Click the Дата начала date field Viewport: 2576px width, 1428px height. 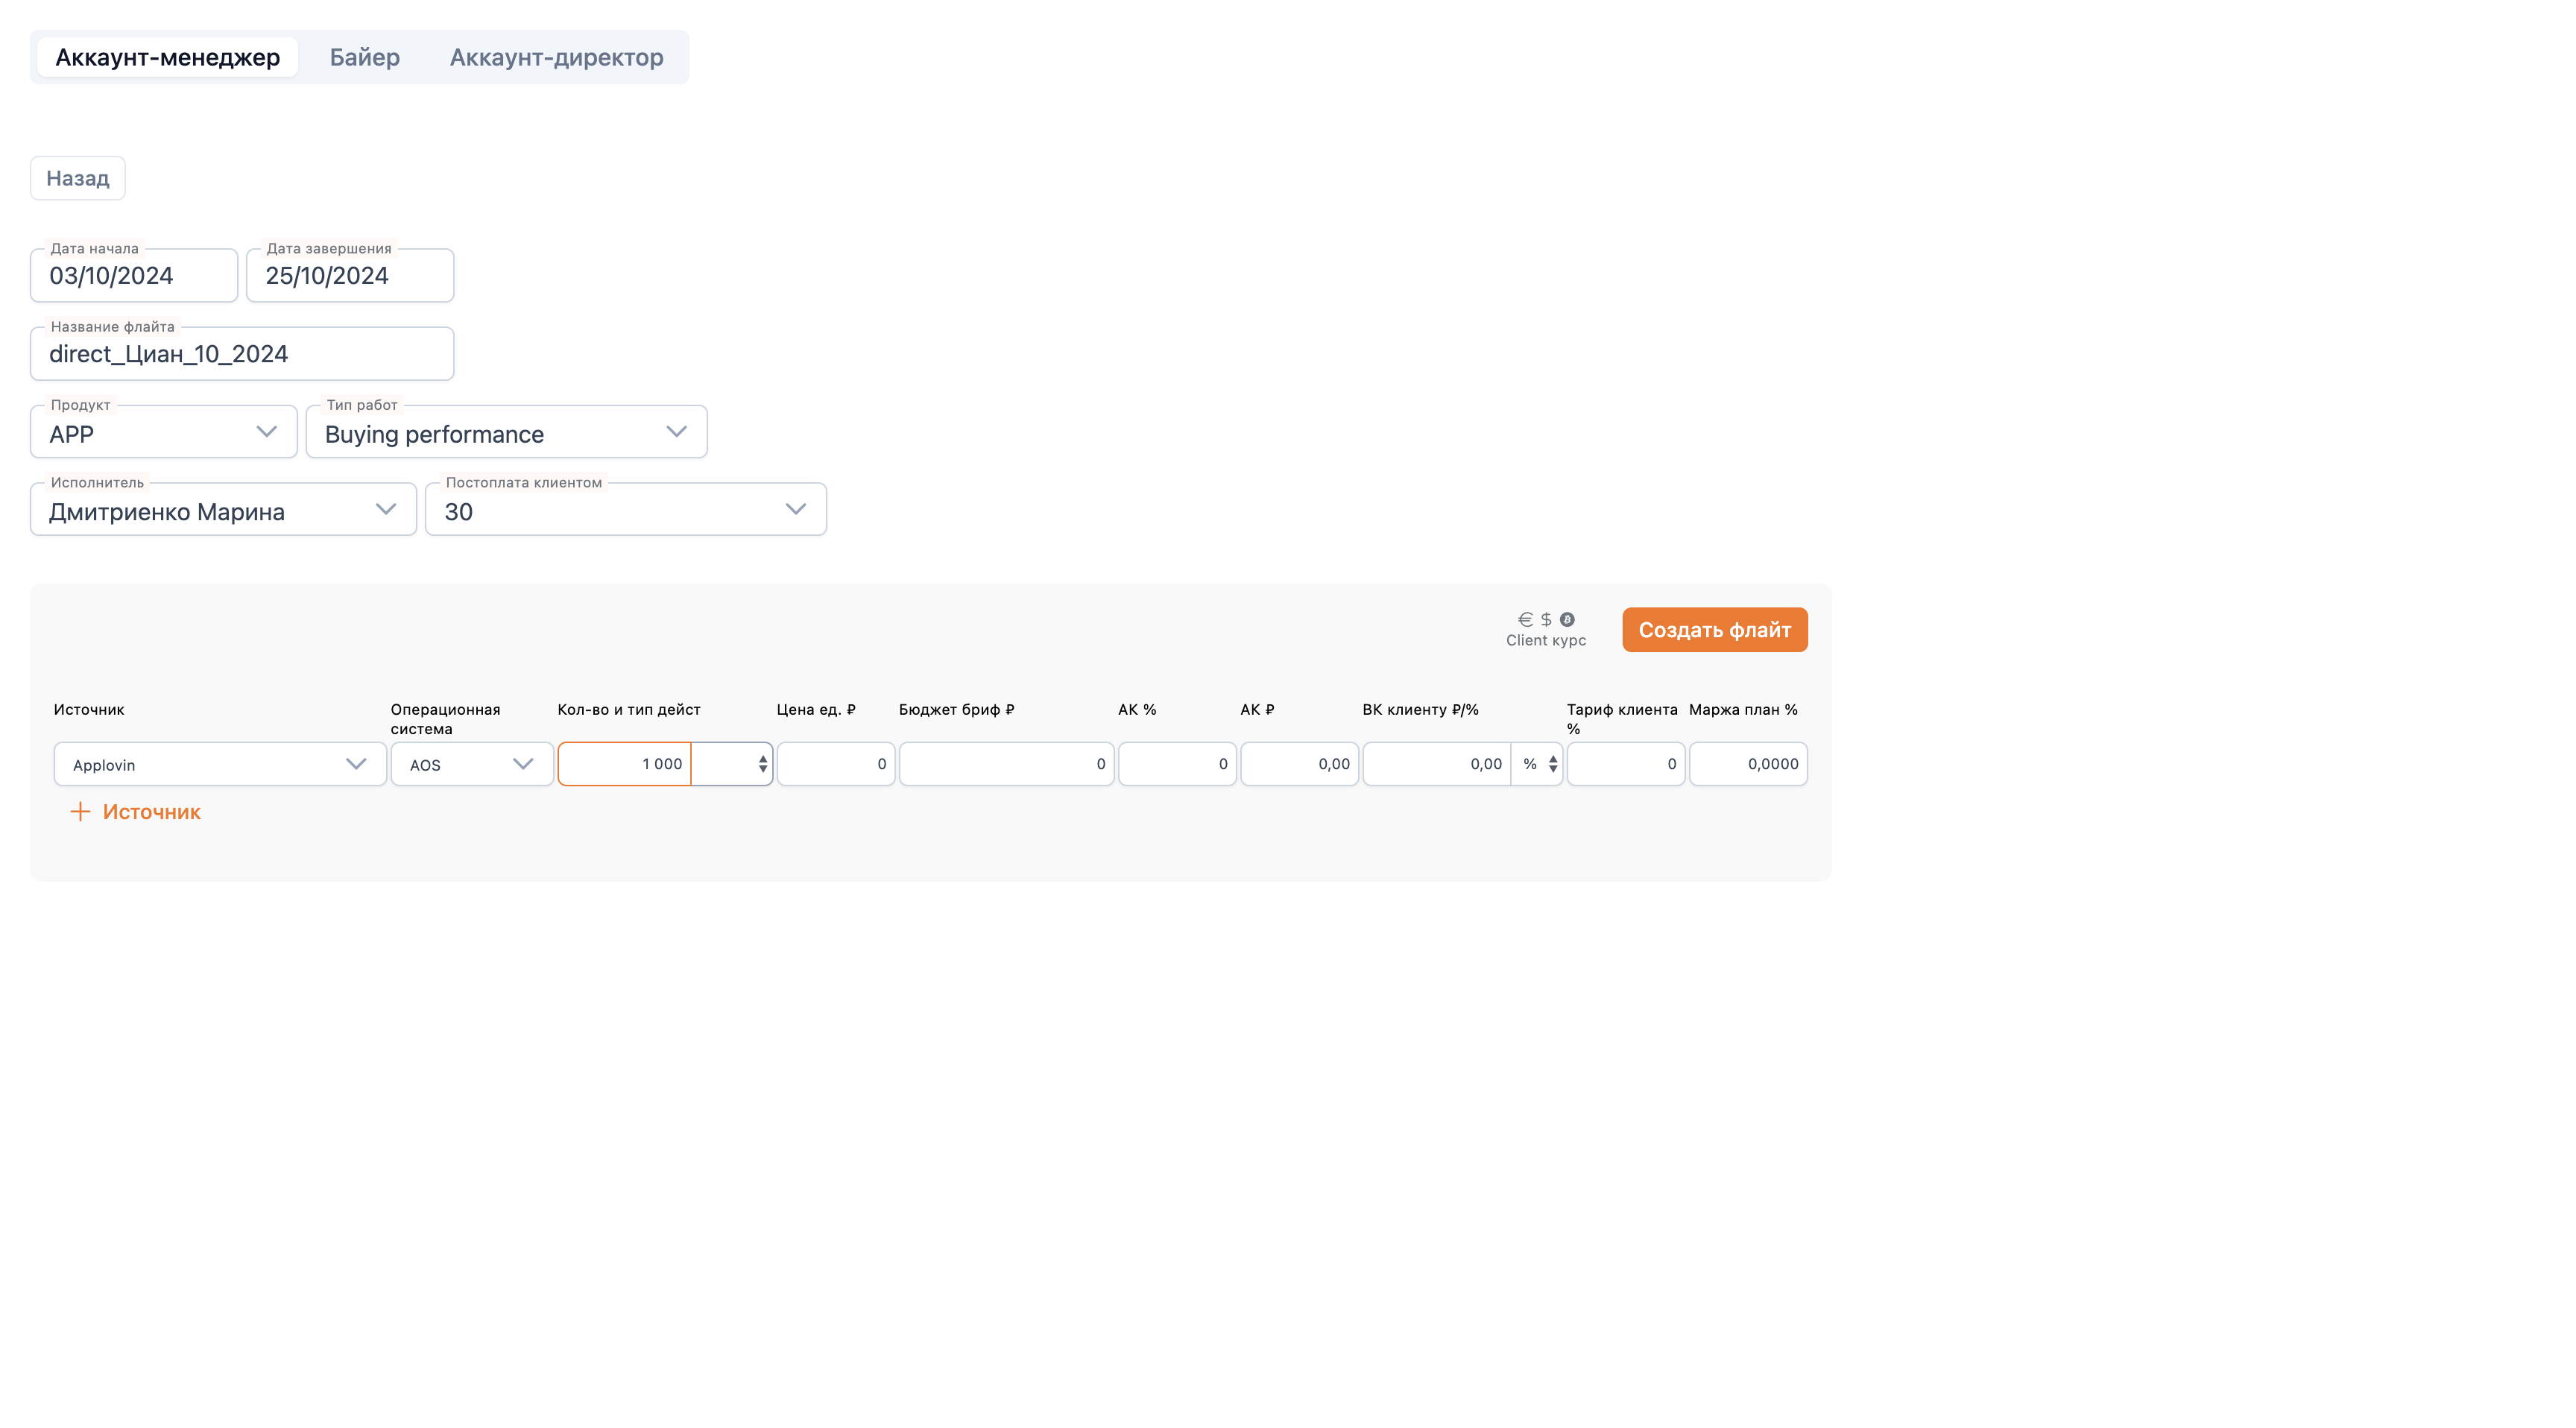(134, 275)
